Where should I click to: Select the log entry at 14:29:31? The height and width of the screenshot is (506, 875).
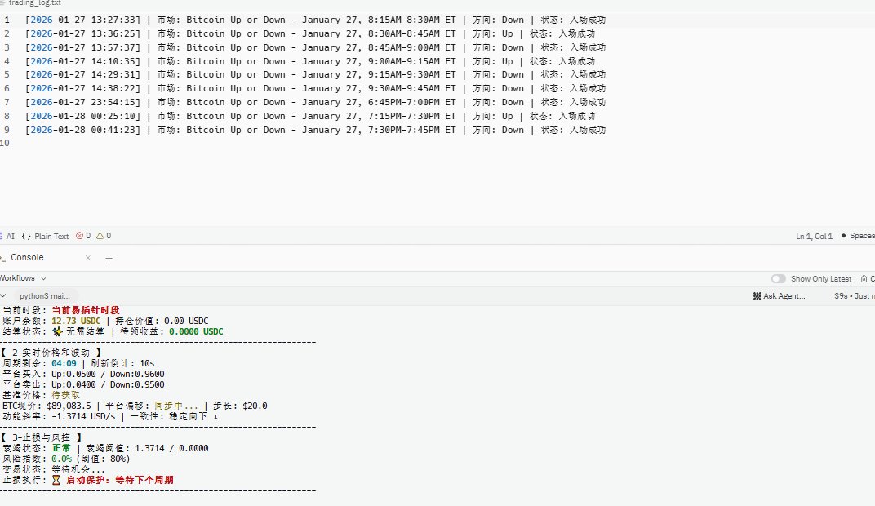(315, 75)
